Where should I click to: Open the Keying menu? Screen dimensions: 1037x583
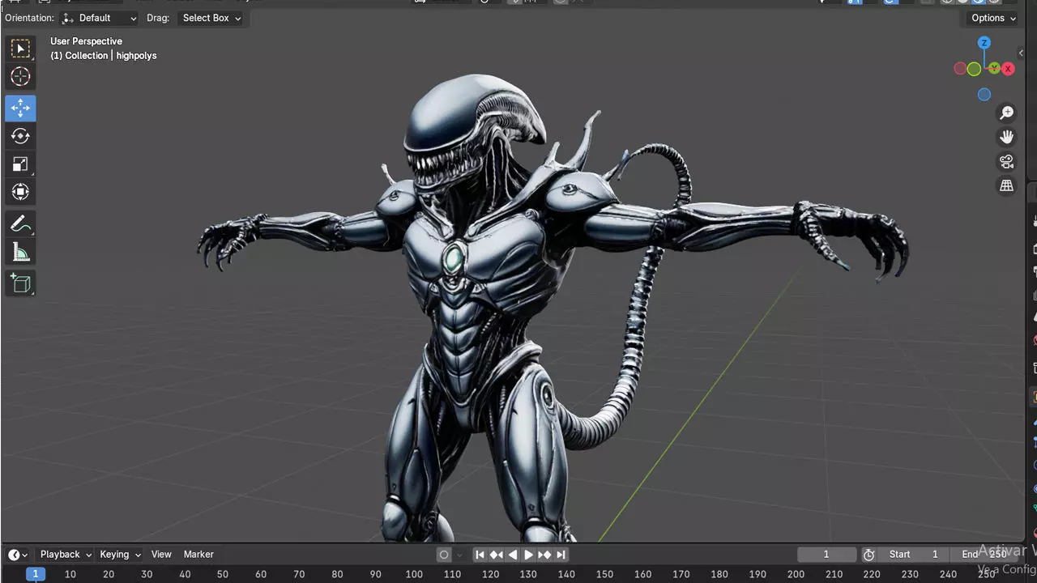tap(120, 555)
